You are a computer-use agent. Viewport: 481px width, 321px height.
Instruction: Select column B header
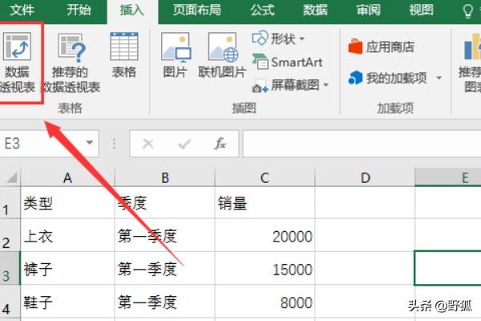tap(165, 177)
